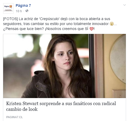Screen dimensions: 129x121
Task: Click the [FOTOS] tag in post text
Action: [10, 19]
